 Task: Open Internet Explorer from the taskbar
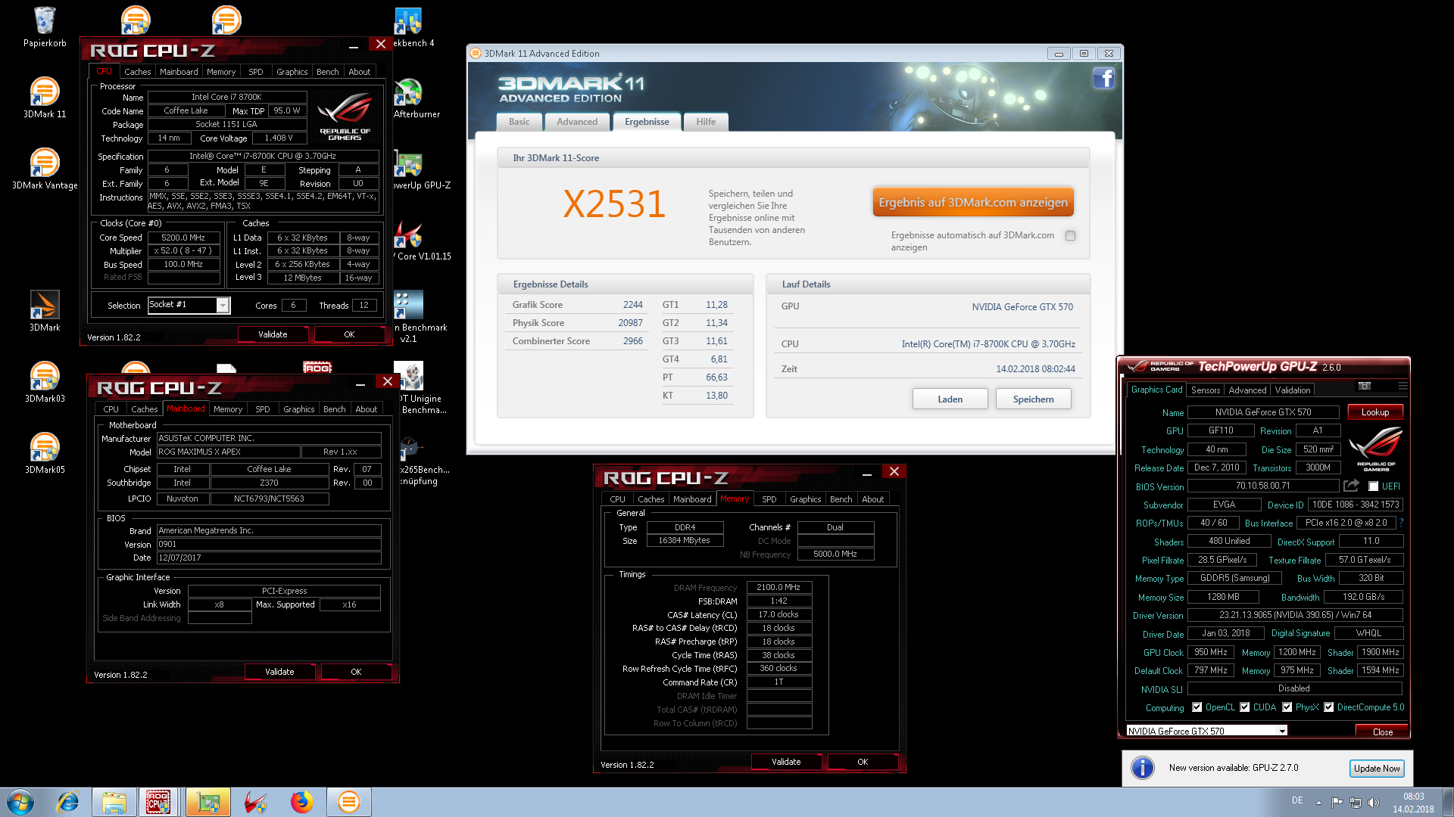pos(68,802)
